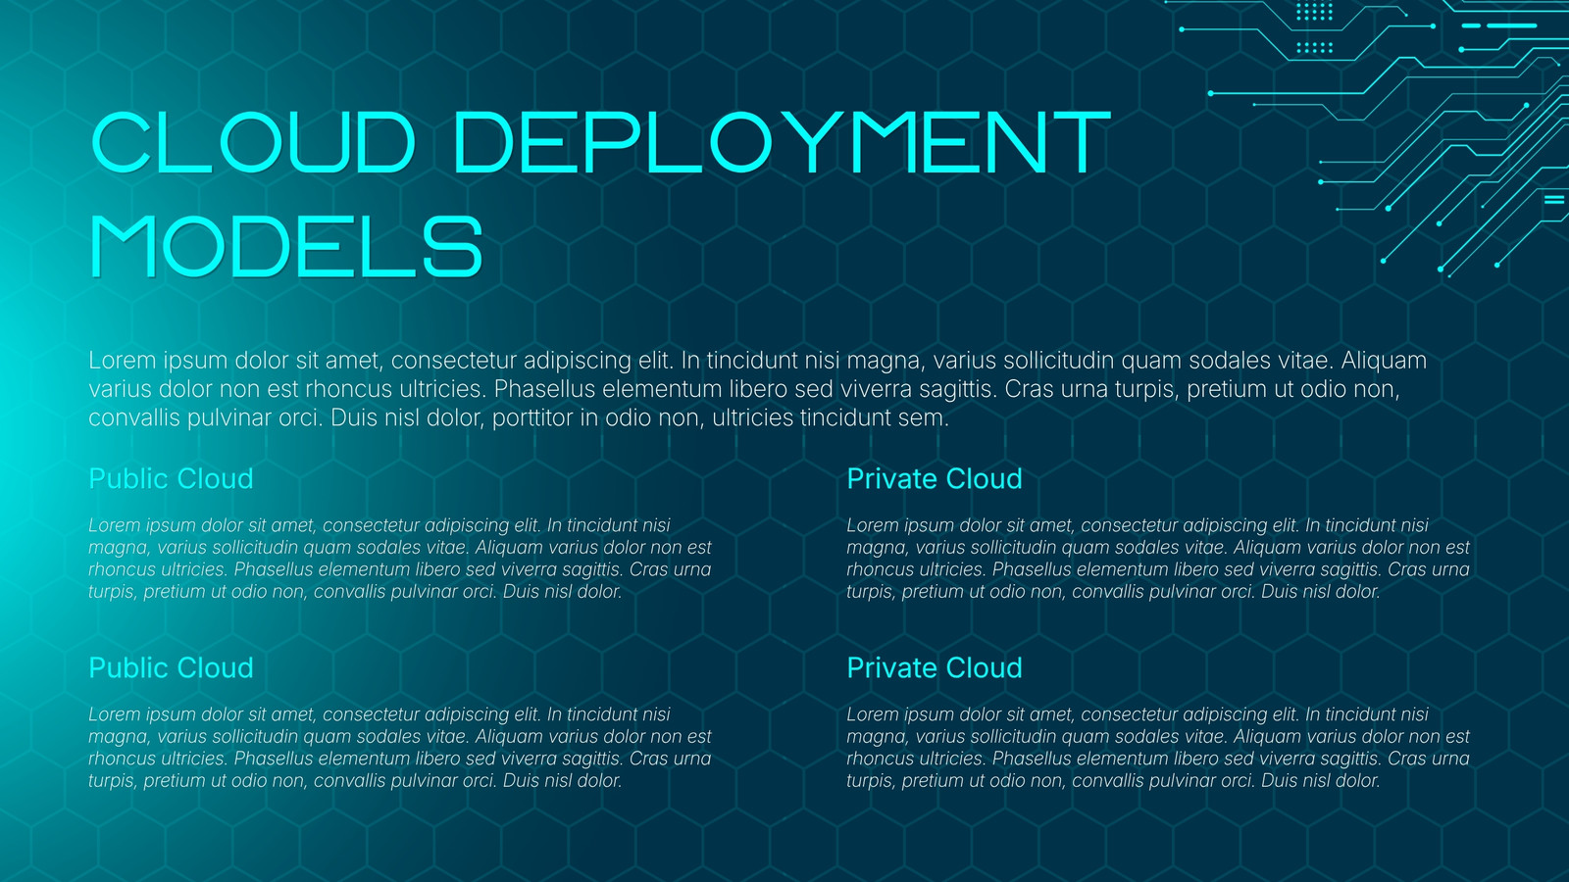Click the upper dot grid in circuit graphic
This screenshot has width=1569, height=882.
point(1314,12)
